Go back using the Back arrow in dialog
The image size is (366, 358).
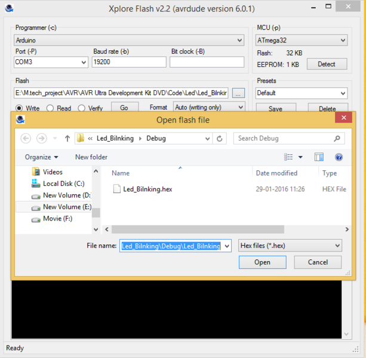[x=26, y=138]
